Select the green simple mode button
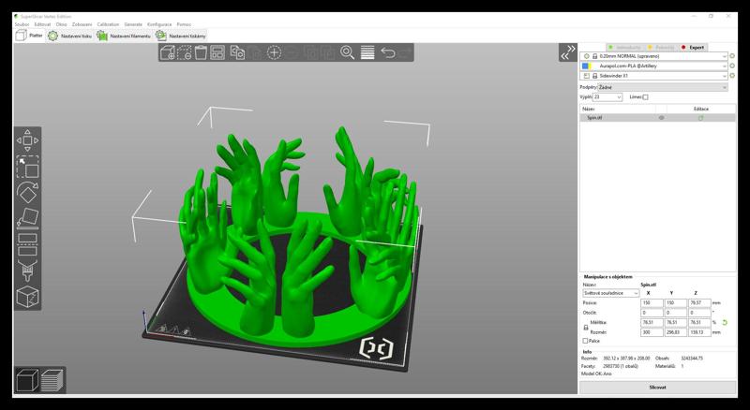The width and height of the screenshot is (750, 410). click(x=625, y=48)
